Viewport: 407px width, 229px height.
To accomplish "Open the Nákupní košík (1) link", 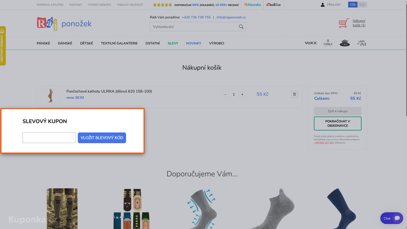I will pyautogui.click(x=359, y=23).
